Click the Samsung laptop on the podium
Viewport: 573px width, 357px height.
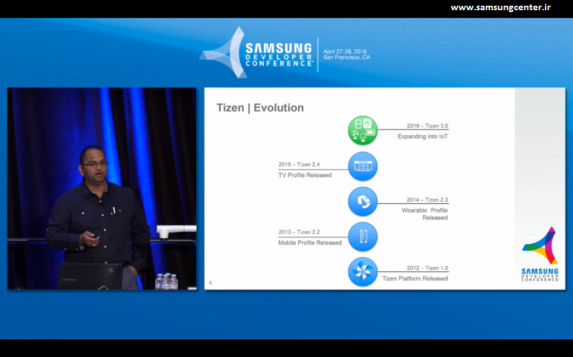pos(90,276)
